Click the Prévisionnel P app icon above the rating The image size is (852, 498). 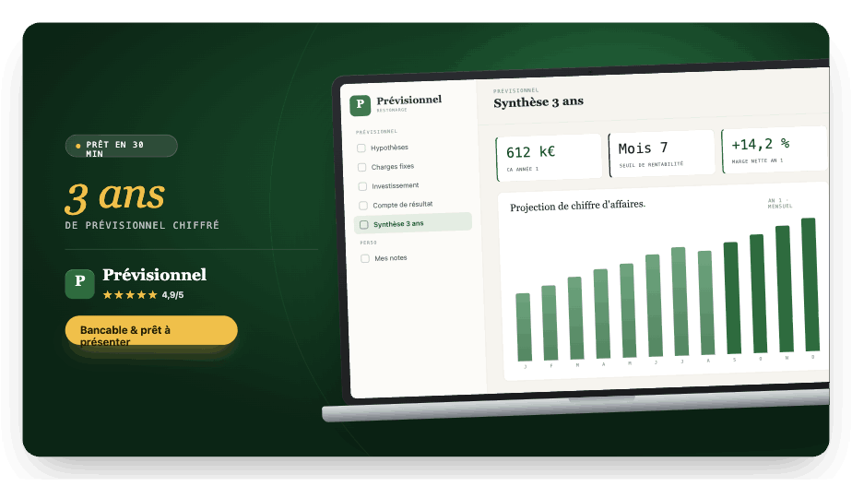[x=79, y=284]
